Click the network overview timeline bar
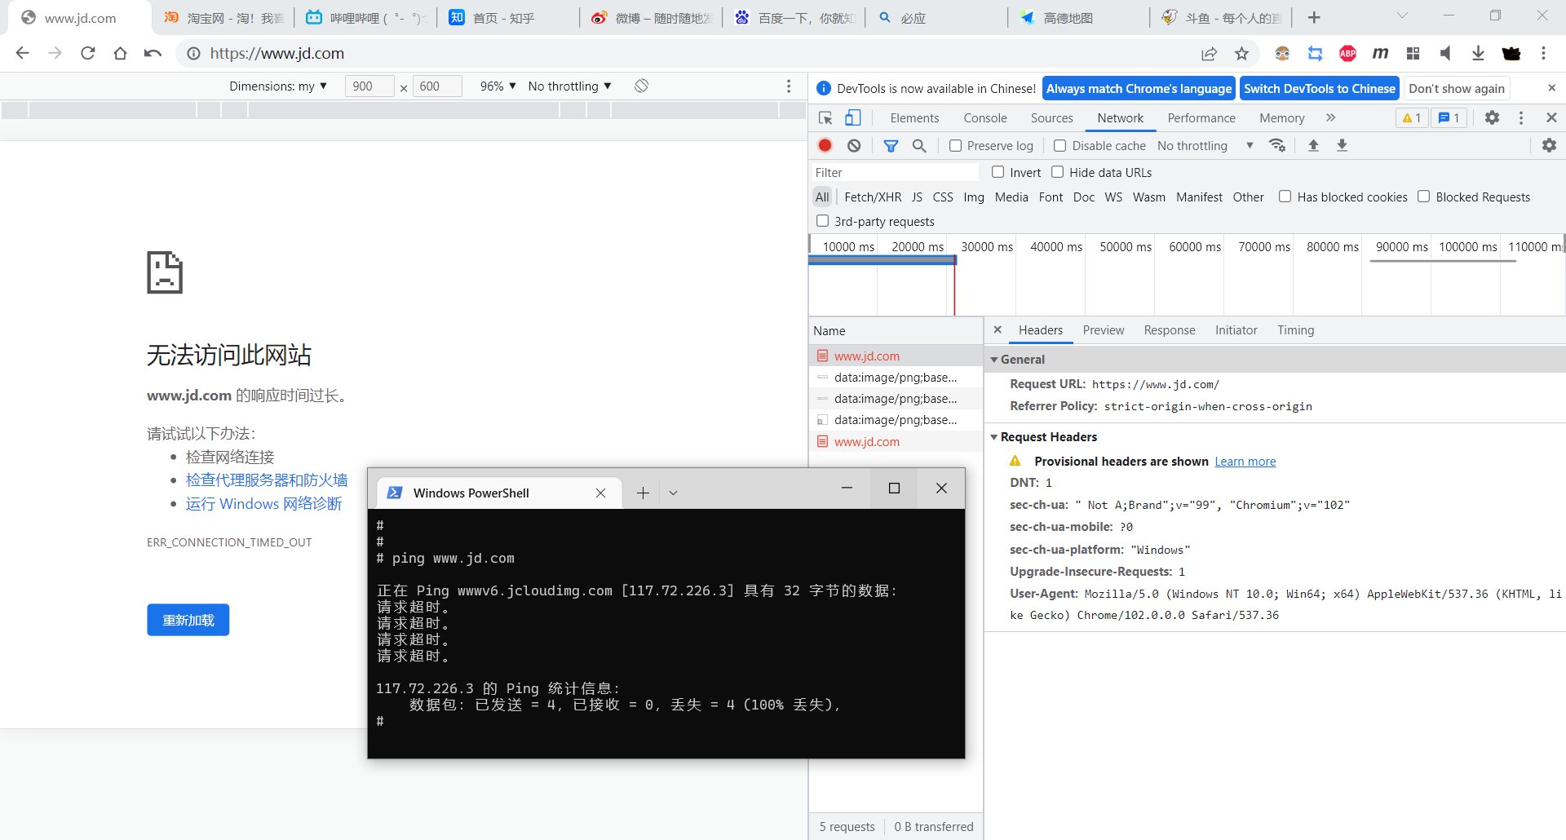 (882, 260)
